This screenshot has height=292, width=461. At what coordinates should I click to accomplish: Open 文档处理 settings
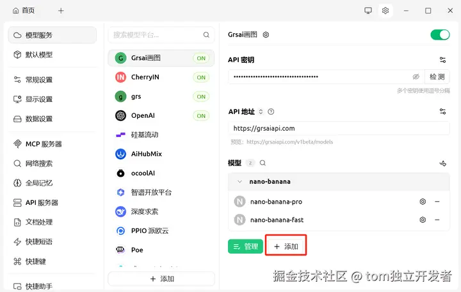pyautogui.click(x=52, y=222)
